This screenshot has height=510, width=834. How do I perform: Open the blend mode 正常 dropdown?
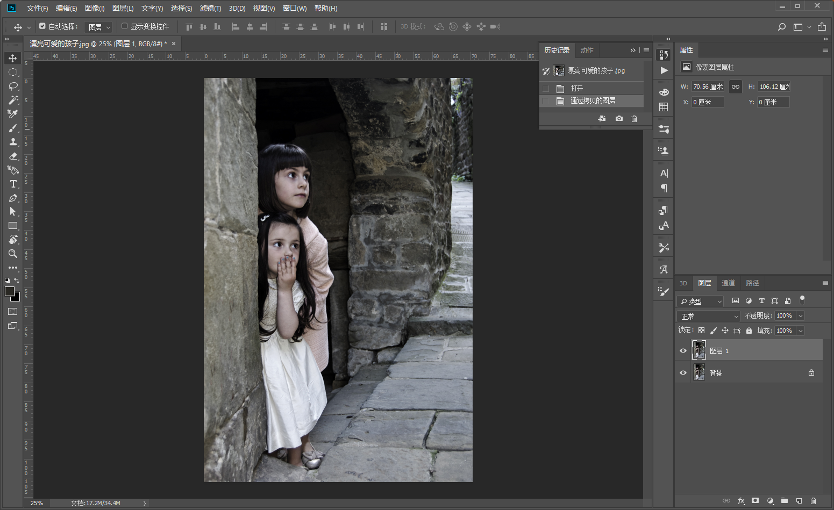coord(708,317)
